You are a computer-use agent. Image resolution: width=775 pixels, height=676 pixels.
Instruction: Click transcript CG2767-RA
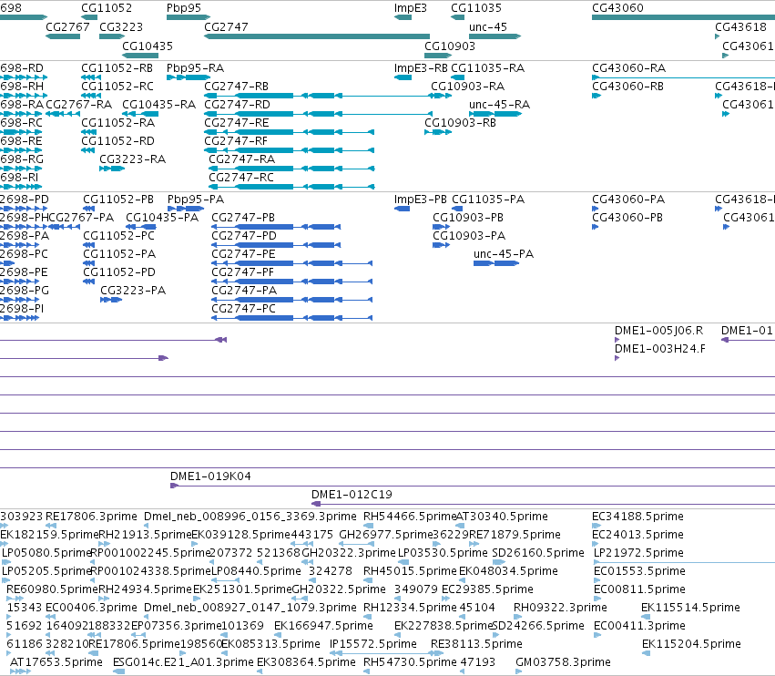(63, 114)
